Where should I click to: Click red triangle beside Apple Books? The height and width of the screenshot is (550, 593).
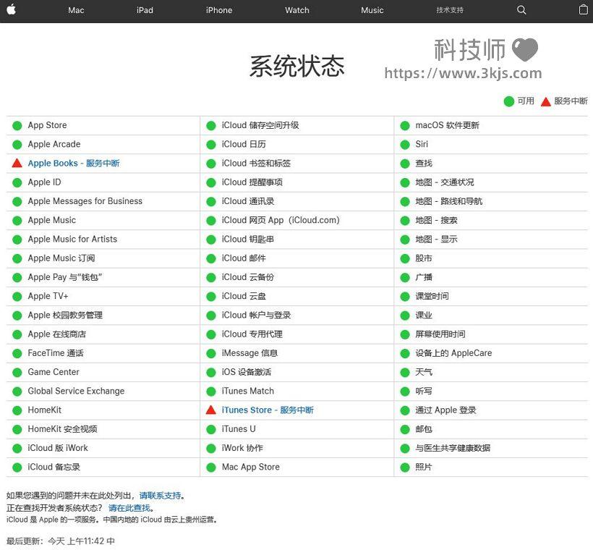pyautogui.click(x=17, y=163)
